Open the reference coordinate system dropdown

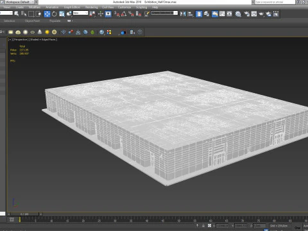[80, 13]
